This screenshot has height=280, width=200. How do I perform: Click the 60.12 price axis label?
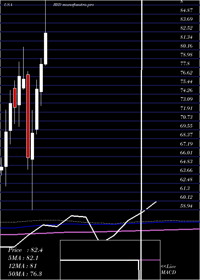[186, 197]
